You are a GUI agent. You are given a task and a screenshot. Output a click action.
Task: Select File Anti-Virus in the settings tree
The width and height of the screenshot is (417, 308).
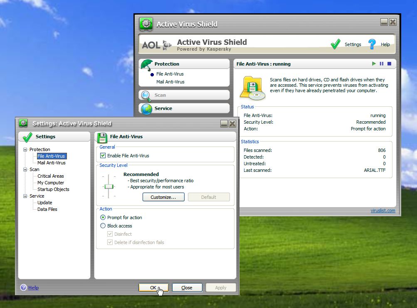[x=51, y=156]
